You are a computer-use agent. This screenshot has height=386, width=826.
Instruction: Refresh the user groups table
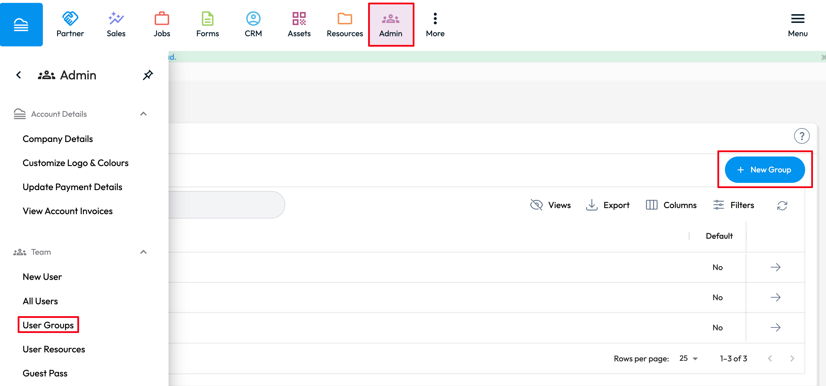pos(782,205)
